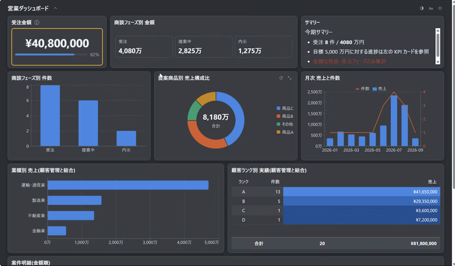Click the ¥40,800,000 KPI card
The width and height of the screenshot is (455, 266).
(57, 47)
